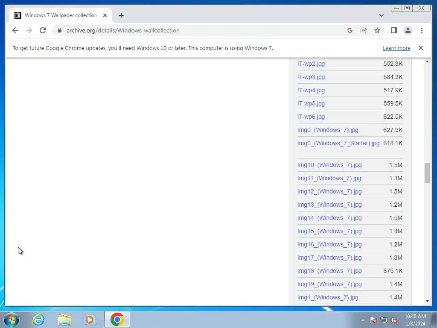Screen dimensions: 437x328
Task: Open Img18_(Windows_7).jpg link
Action: (x=329, y=271)
